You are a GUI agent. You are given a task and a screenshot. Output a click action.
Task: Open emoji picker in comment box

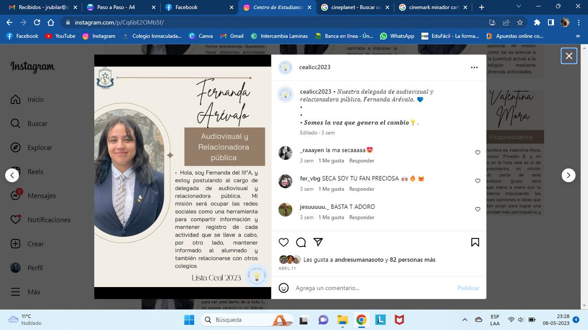(x=283, y=288)
